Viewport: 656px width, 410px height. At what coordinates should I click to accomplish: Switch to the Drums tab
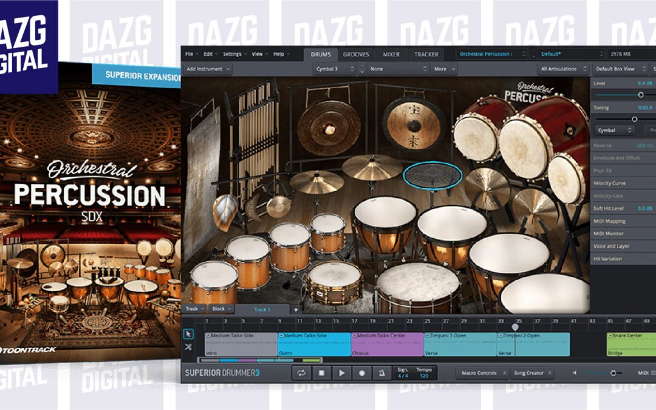coord(321,55)
